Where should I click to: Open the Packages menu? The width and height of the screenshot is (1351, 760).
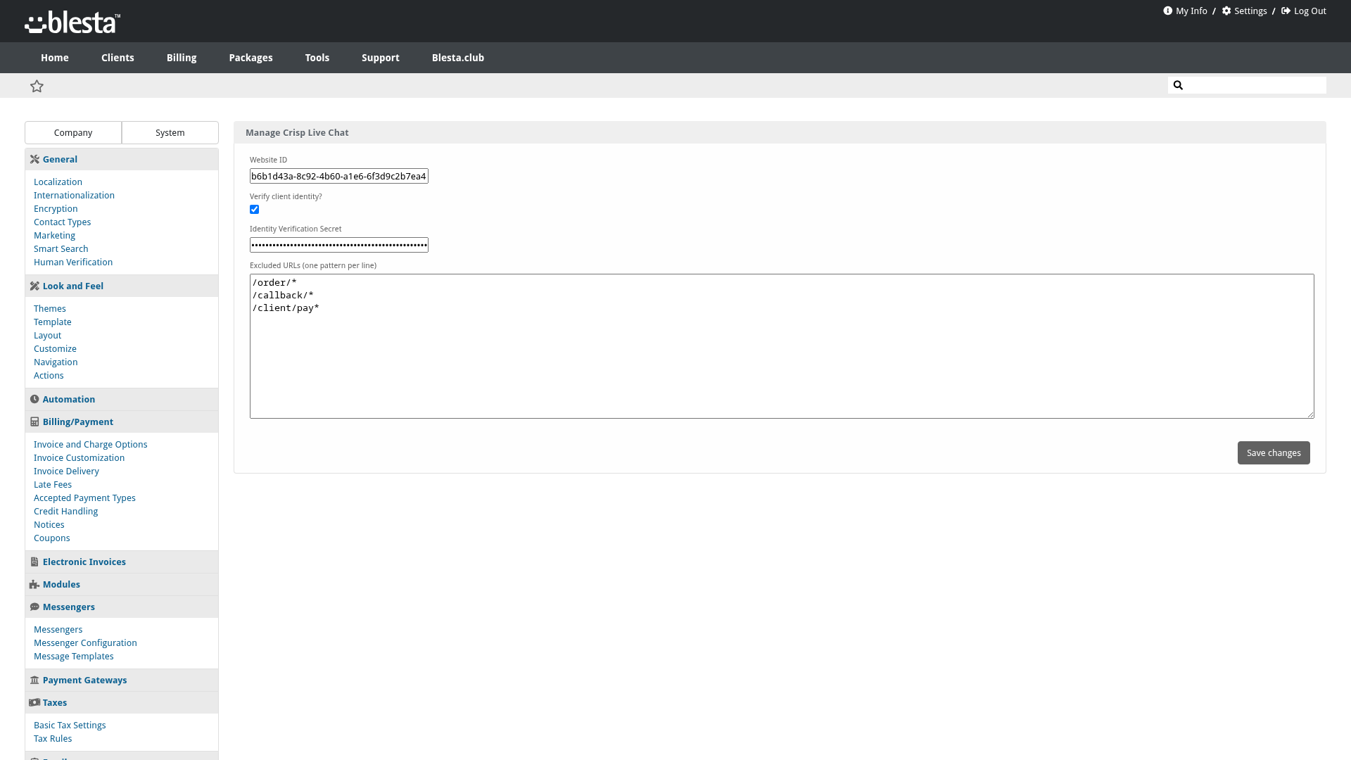click(250, 58)
